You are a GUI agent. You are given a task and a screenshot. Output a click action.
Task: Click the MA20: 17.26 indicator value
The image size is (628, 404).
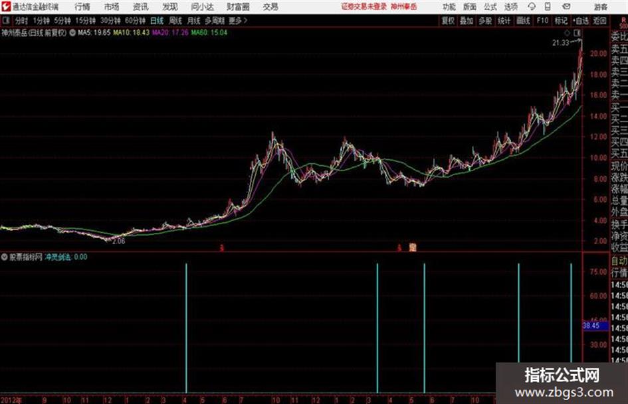(x=170, y=33)
